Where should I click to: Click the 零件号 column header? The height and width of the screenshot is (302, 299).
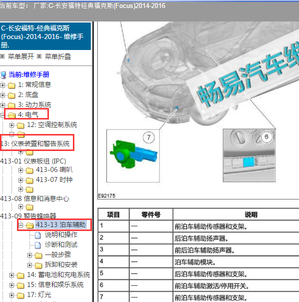(151, 214)
